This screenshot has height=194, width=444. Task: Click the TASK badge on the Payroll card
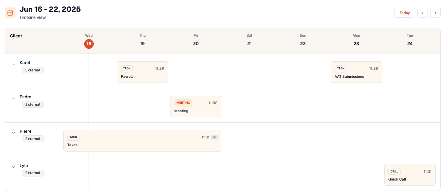point(127,68)
